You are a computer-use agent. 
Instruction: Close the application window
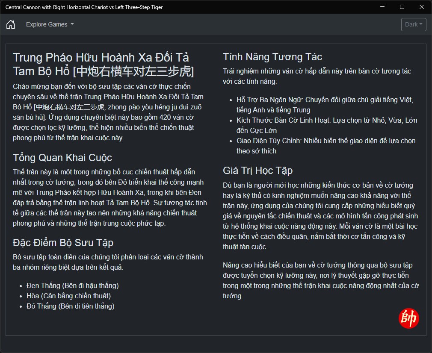point(422,7)
